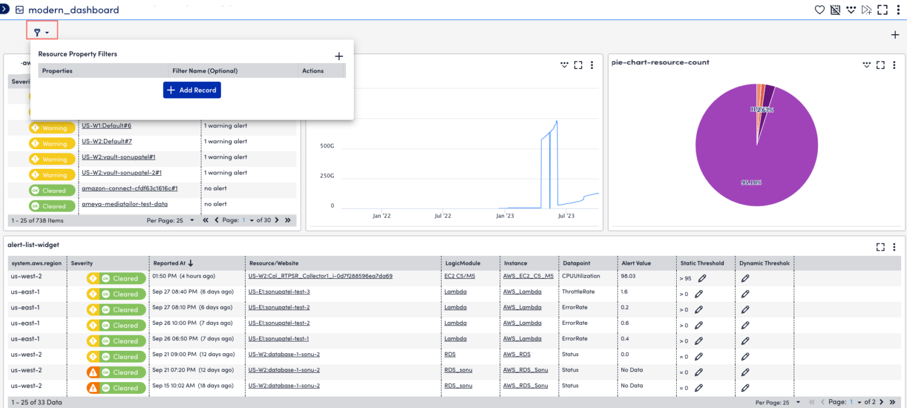The width and height of the screenshot is (907, 408).
Task: Click the plus icon in Resource Property Filters panel
Action: pos(339,56)
